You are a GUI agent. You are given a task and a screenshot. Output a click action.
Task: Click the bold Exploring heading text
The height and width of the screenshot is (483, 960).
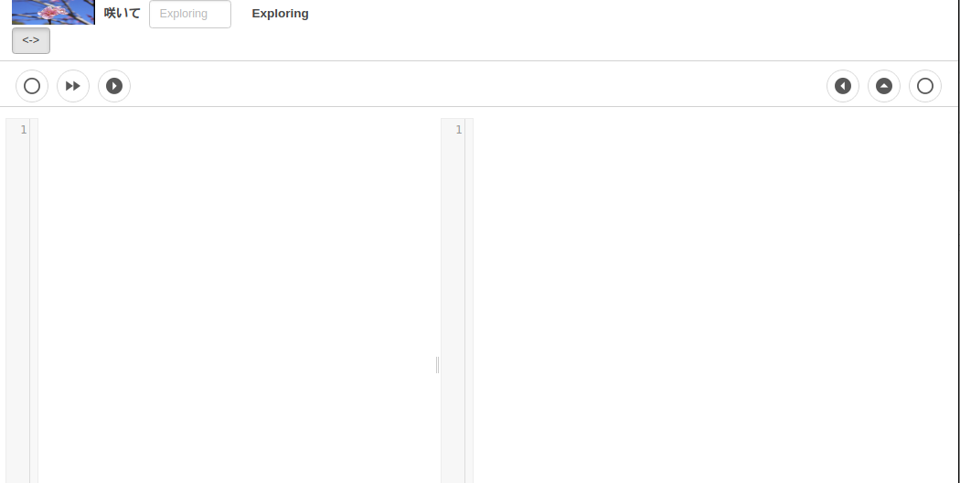pos(280,14)
